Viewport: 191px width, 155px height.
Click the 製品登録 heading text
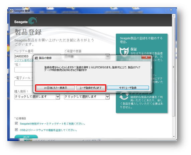[28, 32]
